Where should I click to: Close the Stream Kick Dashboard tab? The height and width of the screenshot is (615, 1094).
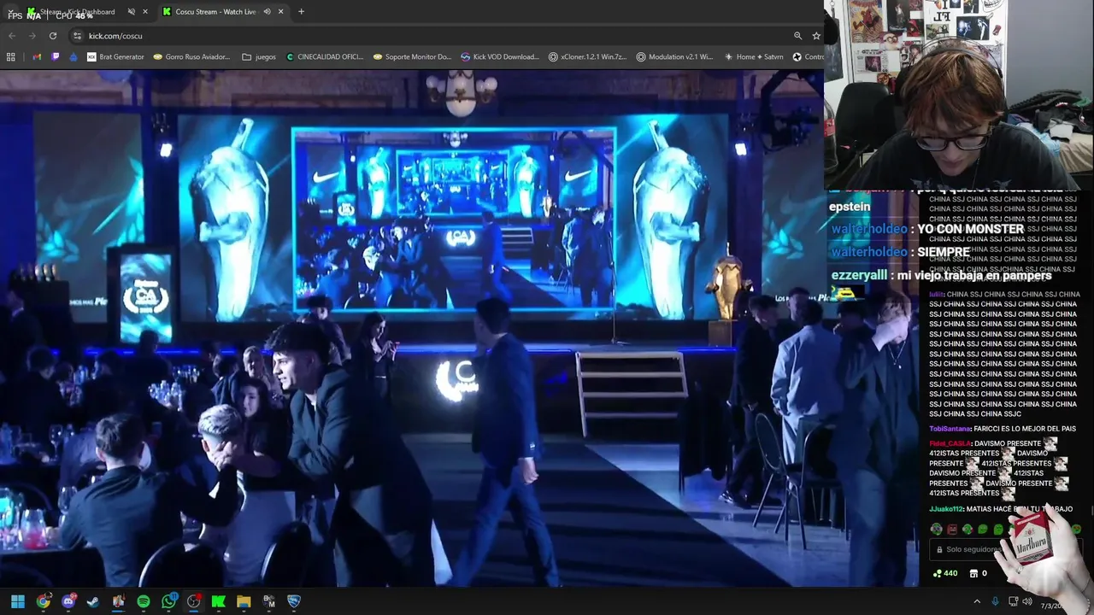[145, 12]
